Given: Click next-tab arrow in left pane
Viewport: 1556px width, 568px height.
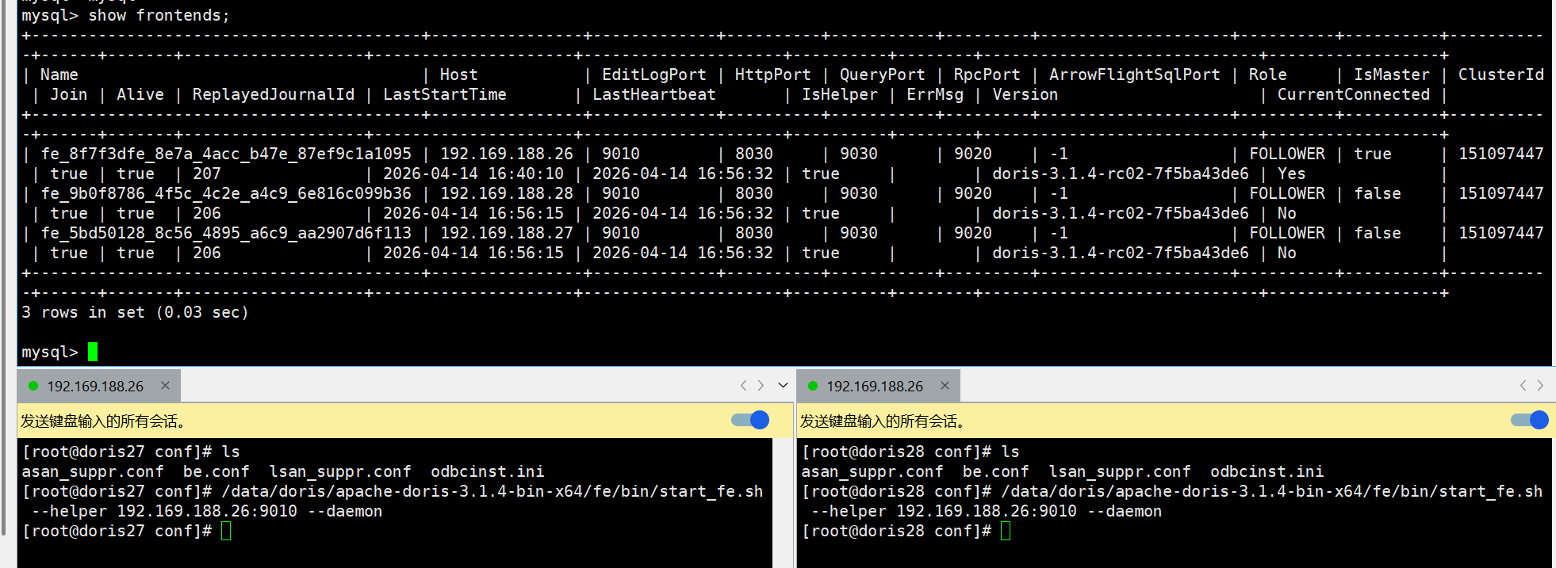Looking at the screenshot, I should [761, 386].
